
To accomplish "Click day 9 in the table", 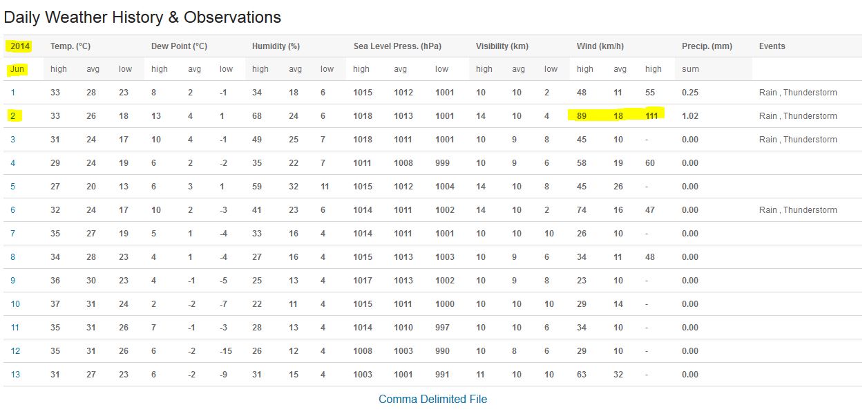I will pos(13,280).
